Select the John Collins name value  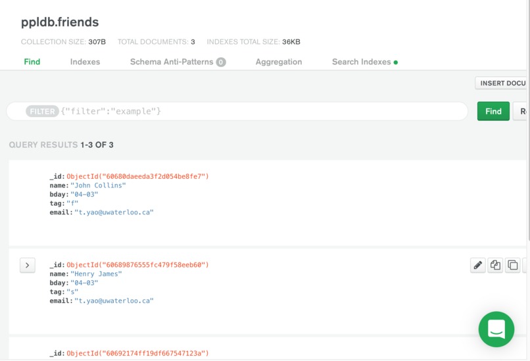point(98,185)
